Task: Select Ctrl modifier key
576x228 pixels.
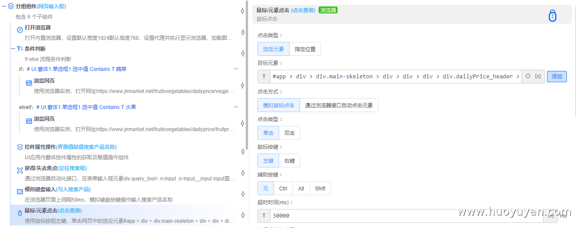Action: (283, 188)
